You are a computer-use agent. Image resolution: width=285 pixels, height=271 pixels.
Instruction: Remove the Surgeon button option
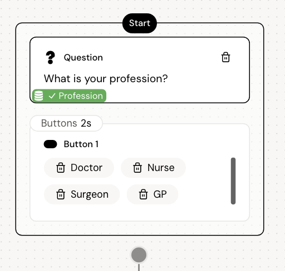coord(61,194)
